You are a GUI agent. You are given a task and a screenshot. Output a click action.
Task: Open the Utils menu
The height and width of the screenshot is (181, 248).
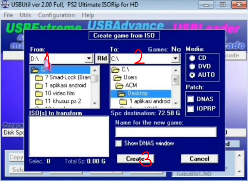pyautogui.click(x=25, y=15)
